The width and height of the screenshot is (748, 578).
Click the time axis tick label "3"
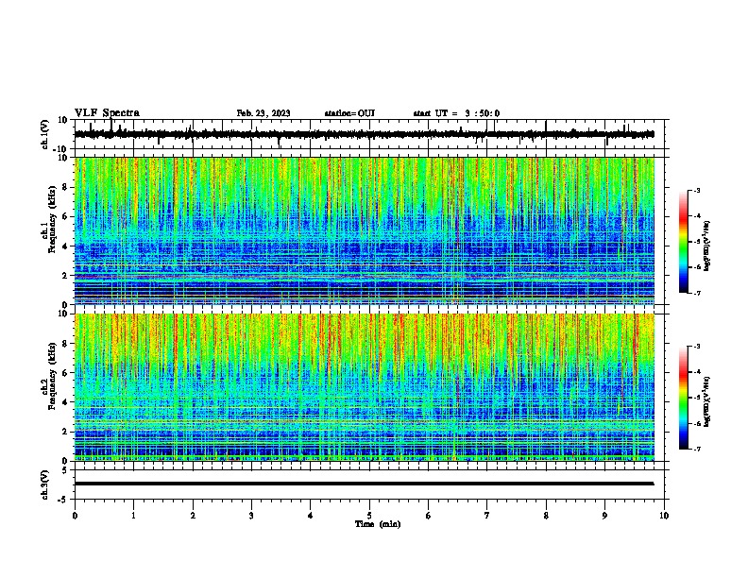click(251, 516)
